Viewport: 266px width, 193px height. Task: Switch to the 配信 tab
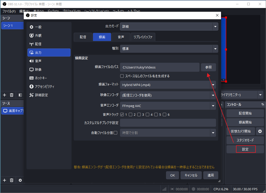pyautogui.click(x=83, y=37)
